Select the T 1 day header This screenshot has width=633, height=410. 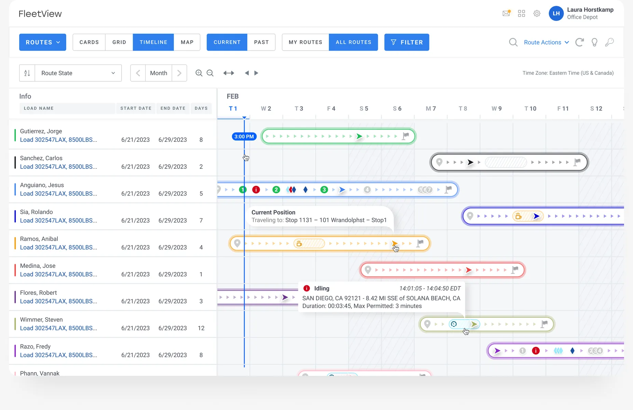click(233, 109)
